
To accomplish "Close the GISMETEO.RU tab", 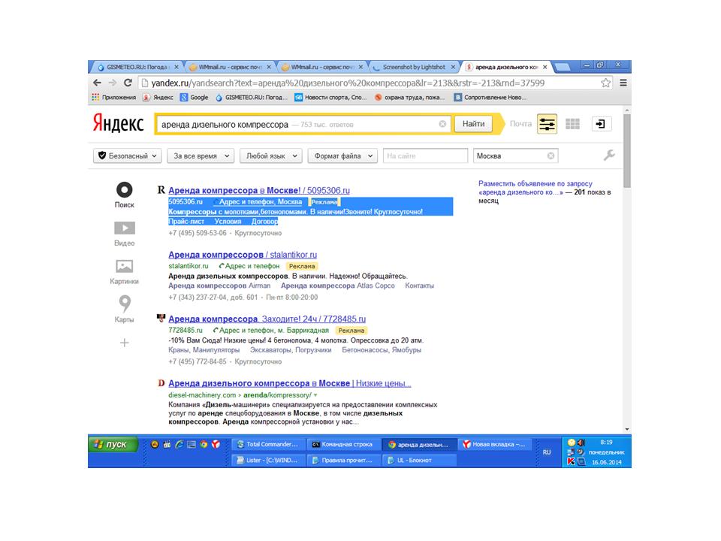I will pos(176,67).
